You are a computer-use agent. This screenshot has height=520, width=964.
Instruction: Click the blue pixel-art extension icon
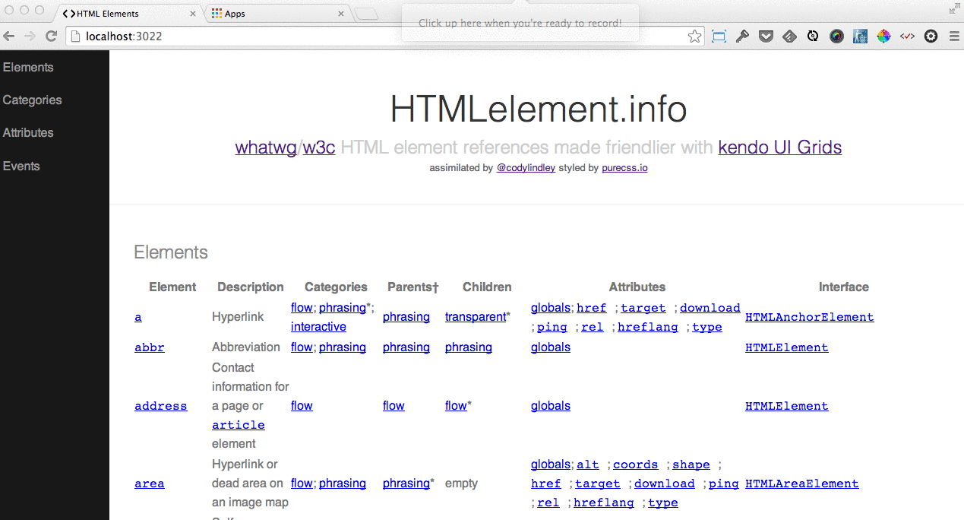coord(859,36)
